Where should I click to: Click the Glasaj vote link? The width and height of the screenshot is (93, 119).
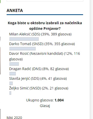[45, 106]
